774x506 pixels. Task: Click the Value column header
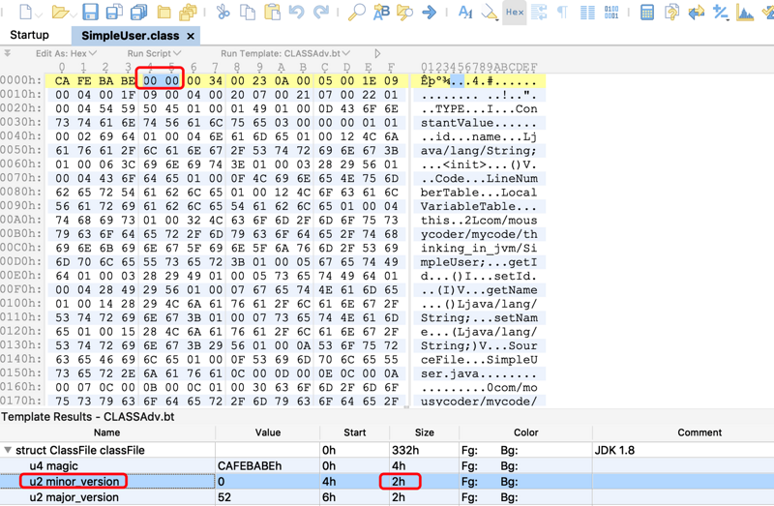pos(268,432)
